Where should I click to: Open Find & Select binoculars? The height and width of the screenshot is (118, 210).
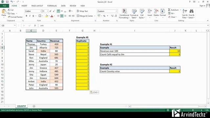coord(192,14)
